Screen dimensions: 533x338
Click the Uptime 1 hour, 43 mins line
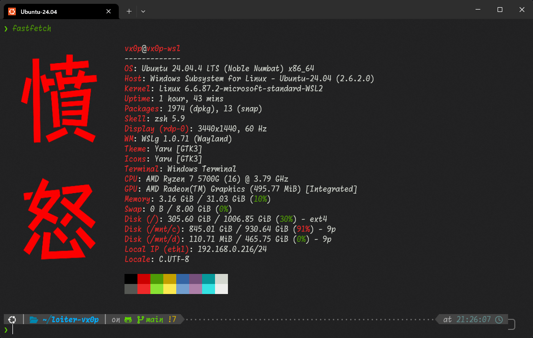pyautogui.click(x=174, y=99)
